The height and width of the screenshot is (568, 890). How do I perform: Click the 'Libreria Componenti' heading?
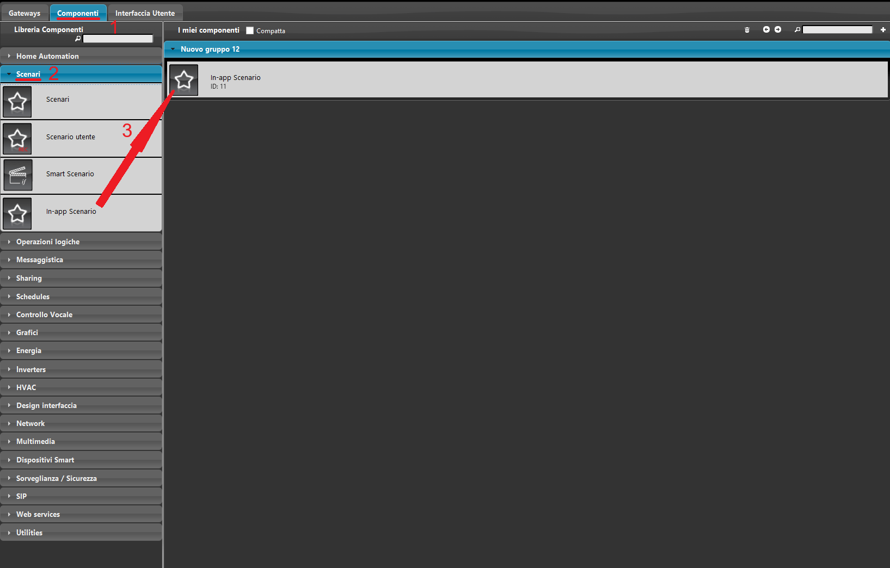[49, 29]
